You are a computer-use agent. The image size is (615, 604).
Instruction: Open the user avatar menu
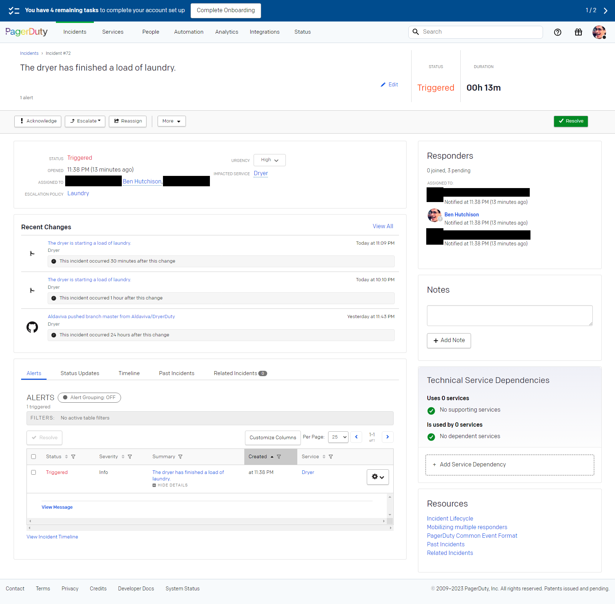[599, 32]
